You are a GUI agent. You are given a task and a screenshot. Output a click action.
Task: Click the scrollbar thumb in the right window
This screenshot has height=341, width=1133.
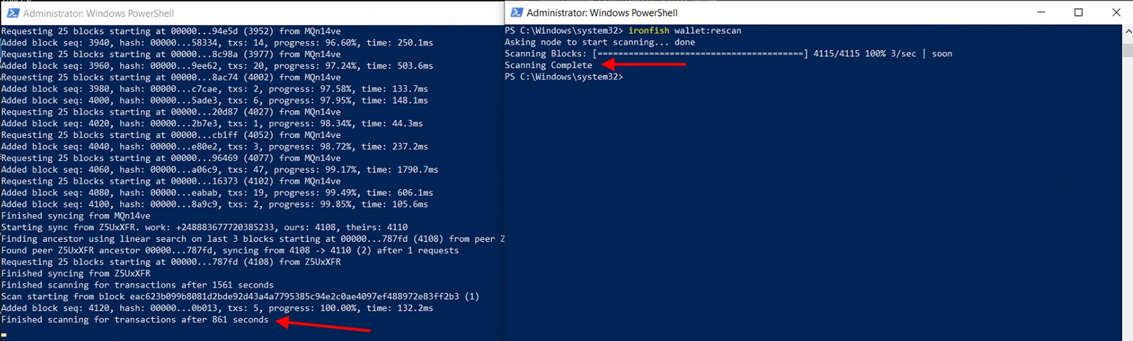pos(1127,50)
